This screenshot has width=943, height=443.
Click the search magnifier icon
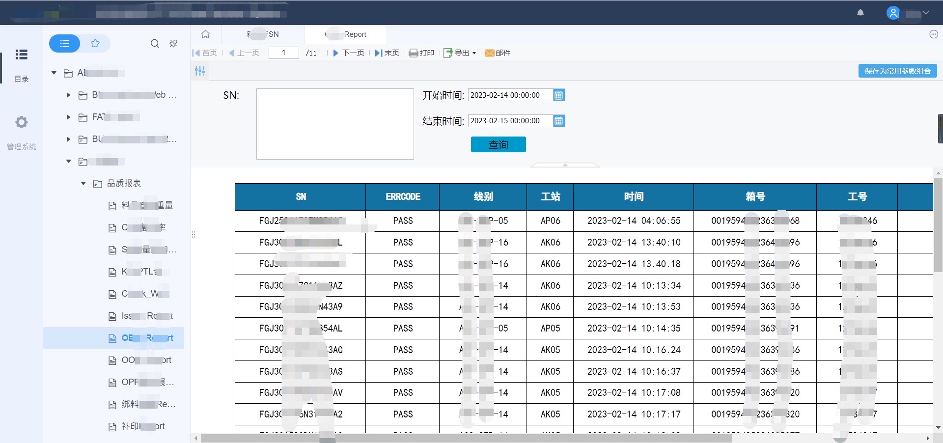point(155,44)
